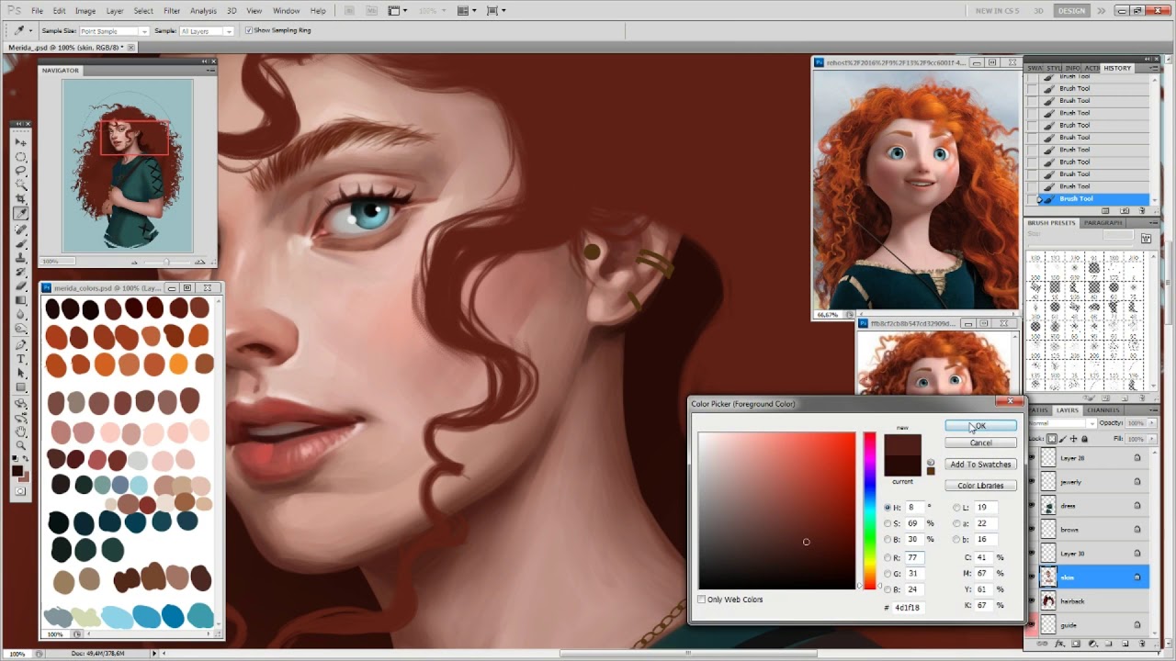
Task: Open the Sample Size dropdown
Action: 114,30
